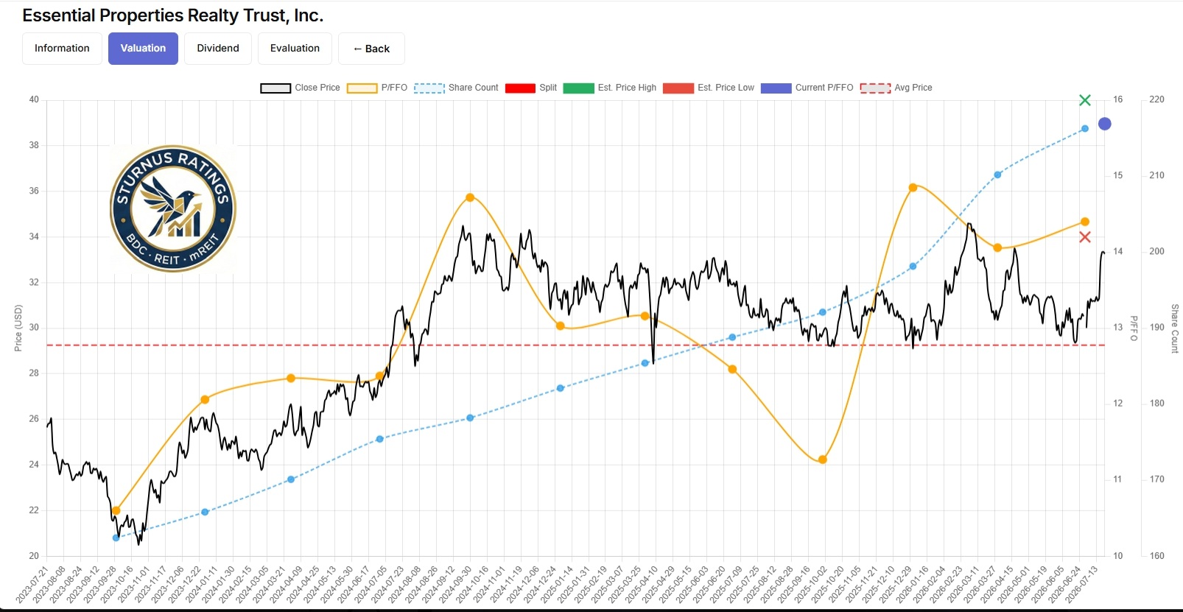Click the orange P/FFO peak near 2025-12-29
1183x612 pixels.
913,188
